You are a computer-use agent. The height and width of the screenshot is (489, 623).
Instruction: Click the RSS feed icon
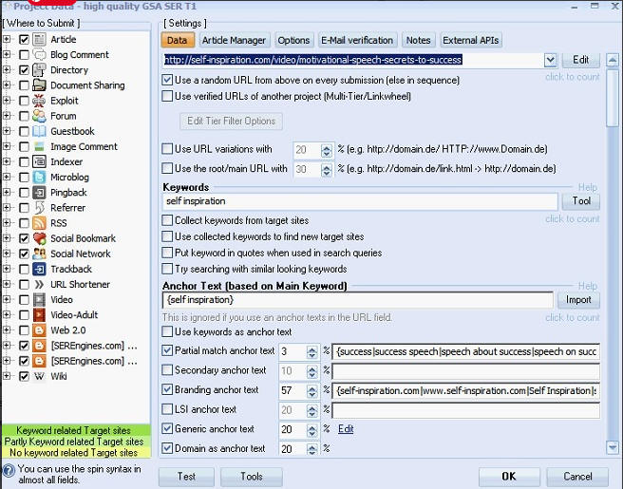(40, 223)
